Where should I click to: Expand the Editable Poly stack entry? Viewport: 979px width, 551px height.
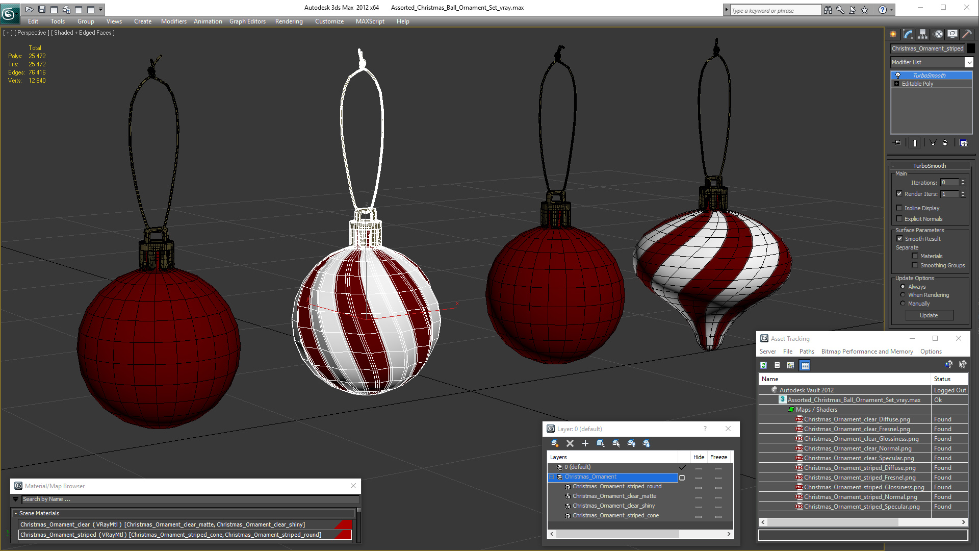[896, 84]
